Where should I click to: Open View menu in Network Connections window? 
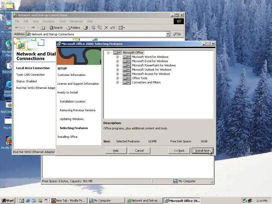click(x=36, y=21)
